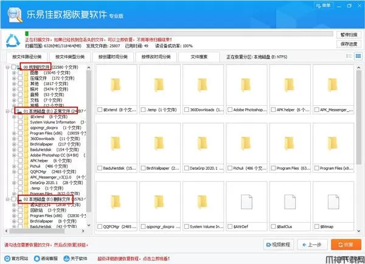Open the BaiduNetdisk (15...) folder thumbnail

pyautogui.click(x=116, y=143)
